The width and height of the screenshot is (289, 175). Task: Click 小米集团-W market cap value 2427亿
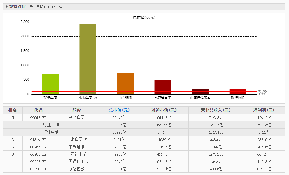click(120, 139)
